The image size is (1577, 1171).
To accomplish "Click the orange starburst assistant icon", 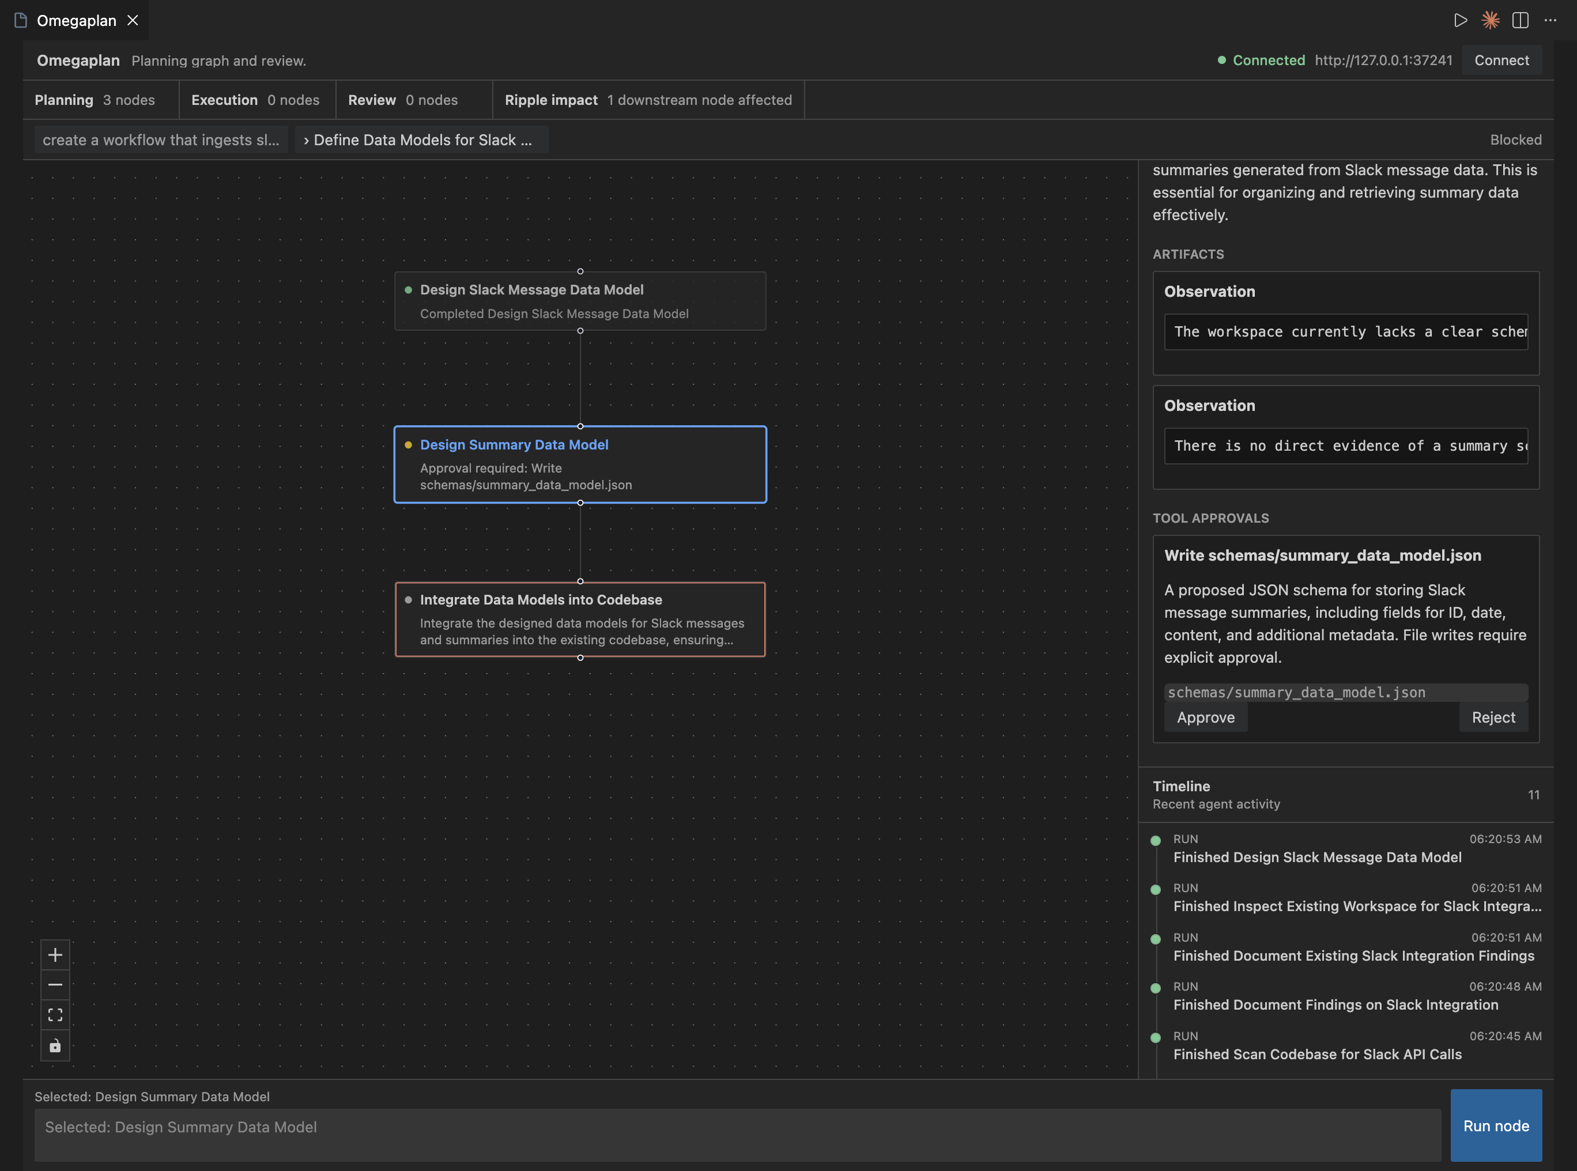I will (1490, 21).
